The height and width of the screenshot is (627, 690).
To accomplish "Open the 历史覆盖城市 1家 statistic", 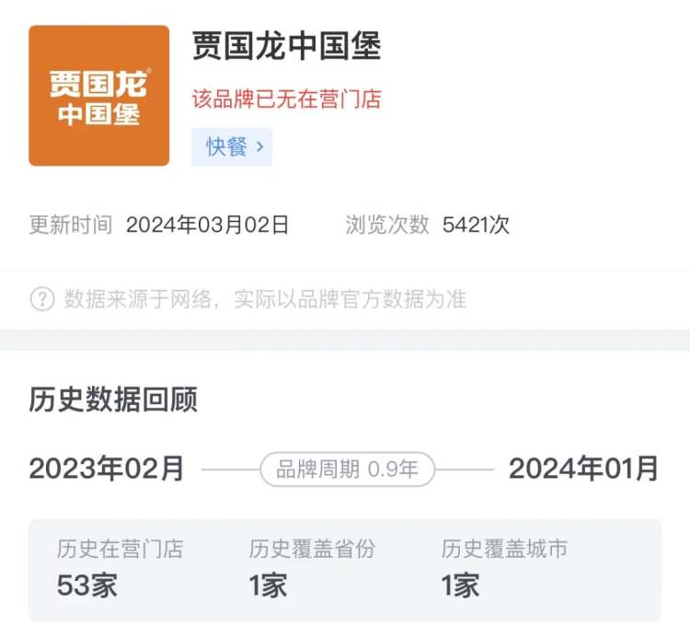I will tap(504, 567).
